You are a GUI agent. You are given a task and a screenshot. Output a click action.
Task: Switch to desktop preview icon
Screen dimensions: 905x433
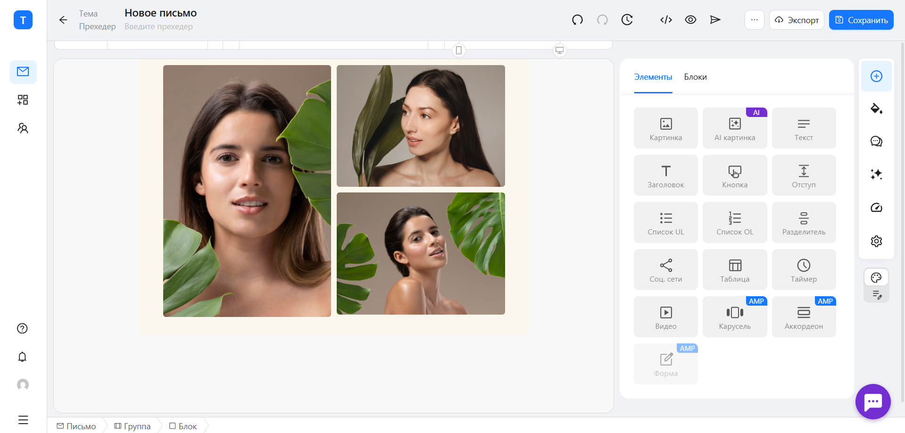click(x=559, y=50)
